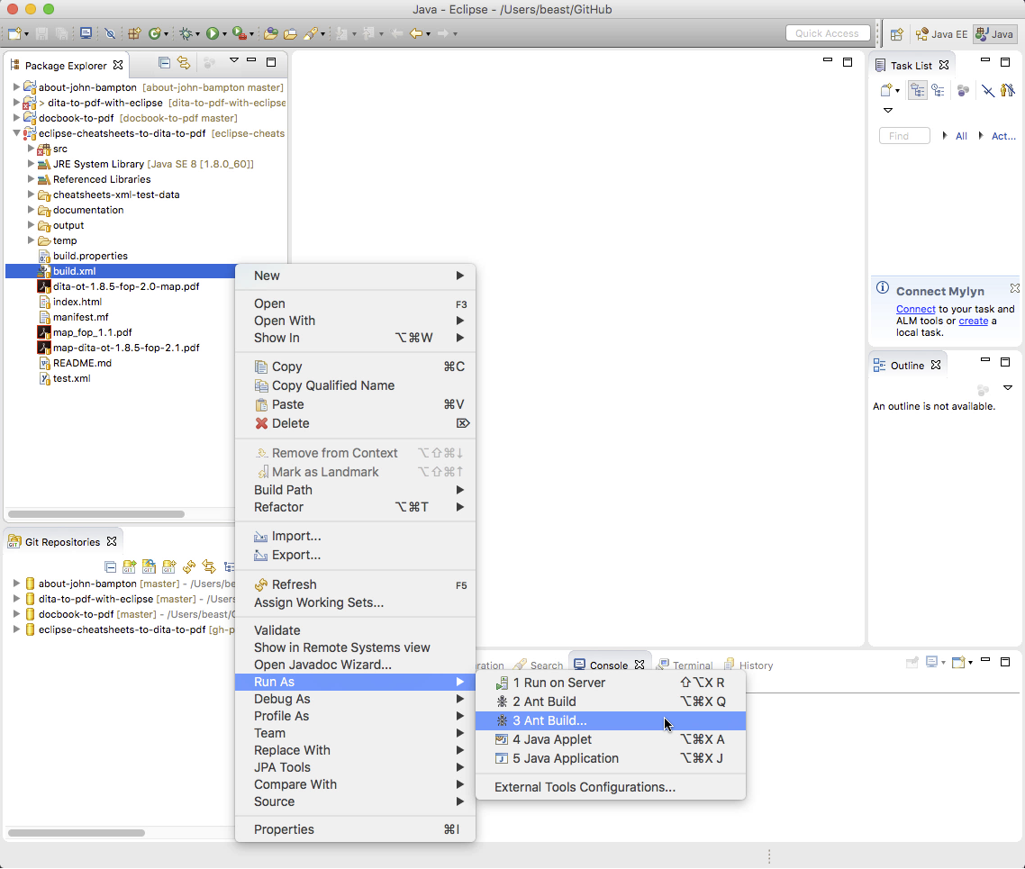This screenshot has height=869, width=1025.
Task: Click the green Run toolbar button
Action: pos(213,33)
